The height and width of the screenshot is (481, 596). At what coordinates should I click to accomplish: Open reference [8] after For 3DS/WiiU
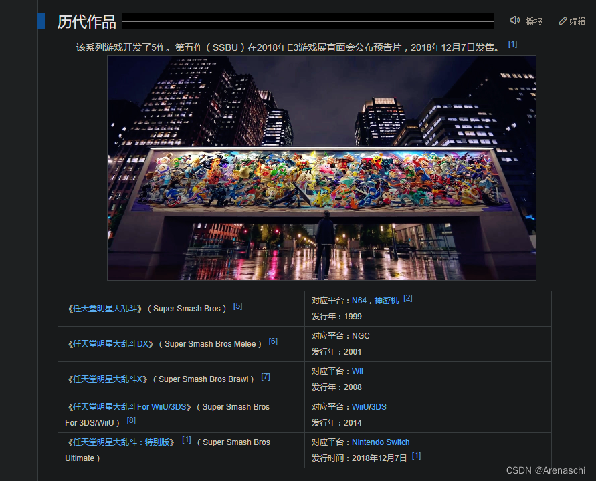[131, 420]
